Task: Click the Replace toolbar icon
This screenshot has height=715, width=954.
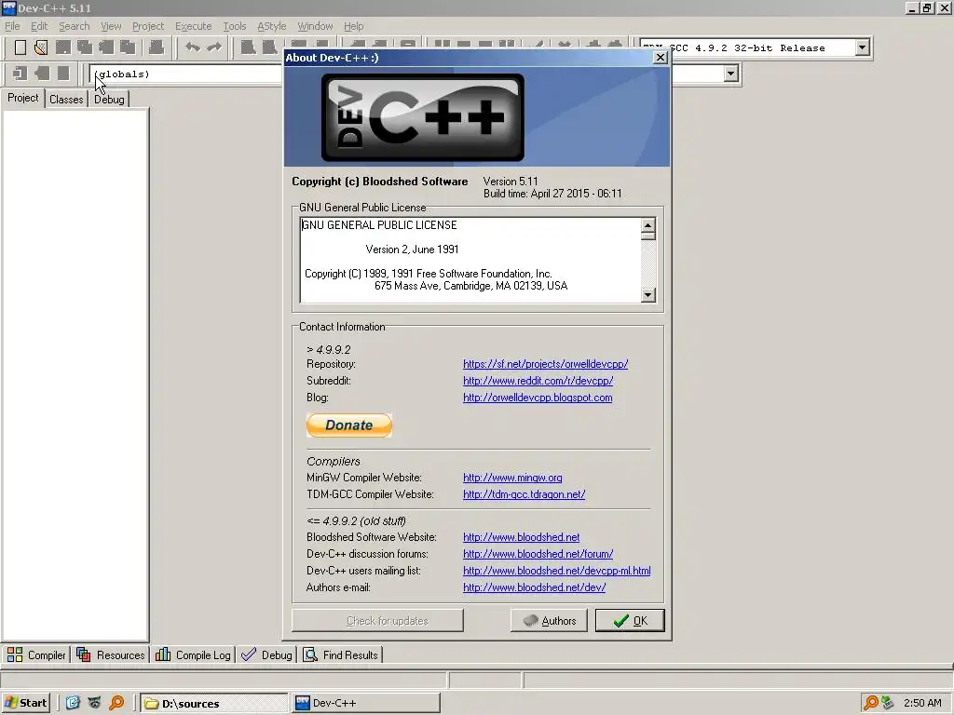Action: tap(269, 47)
